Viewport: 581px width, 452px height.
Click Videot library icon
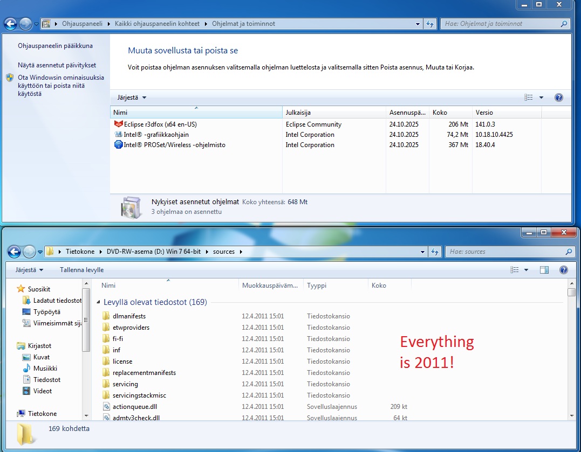pos(26,391)
